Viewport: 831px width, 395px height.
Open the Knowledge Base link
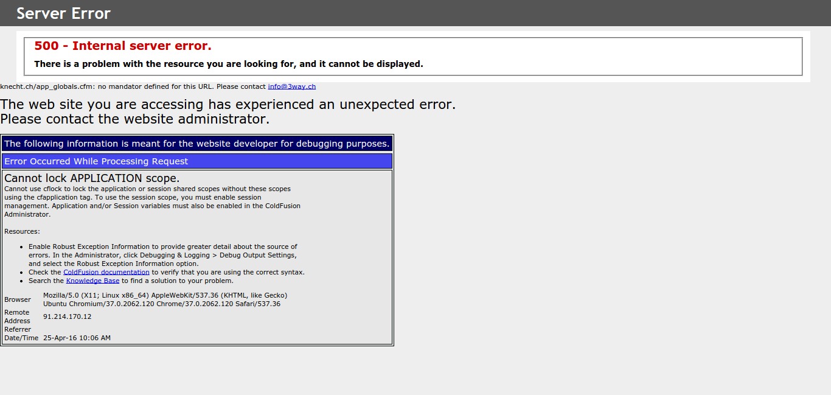pos(92,281)
